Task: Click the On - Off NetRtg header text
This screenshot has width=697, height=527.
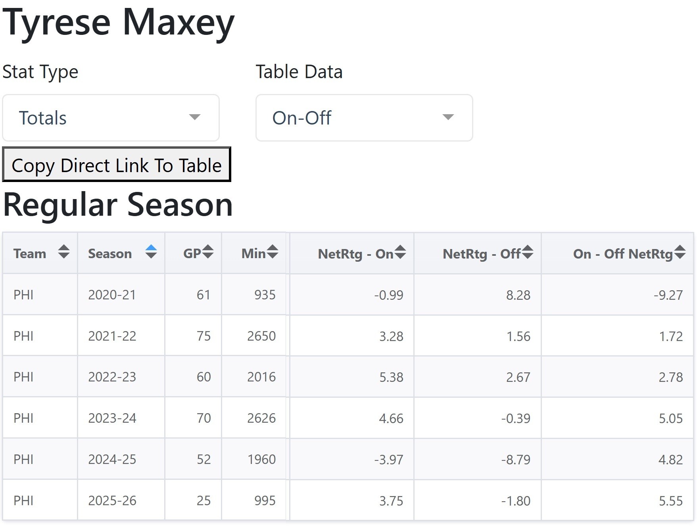Action: coord(622,254)
